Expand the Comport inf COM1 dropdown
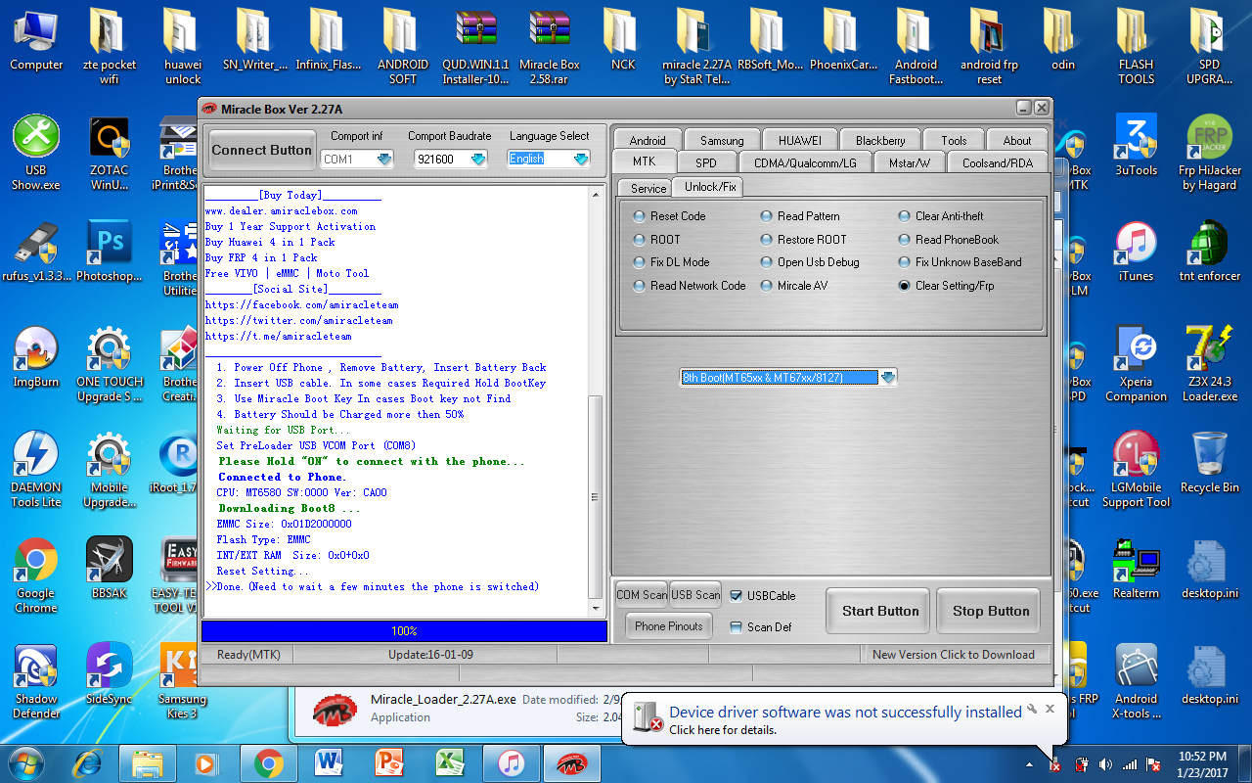The image size is (1252, 783). (384, 159)
